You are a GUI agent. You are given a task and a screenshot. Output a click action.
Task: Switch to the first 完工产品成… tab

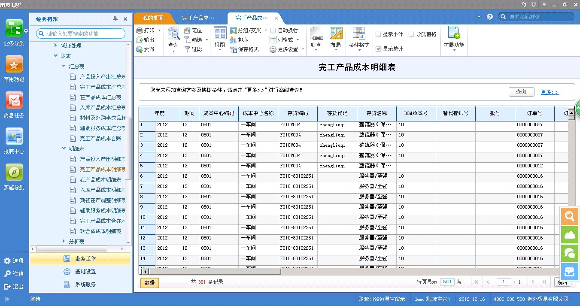[198, 18]
